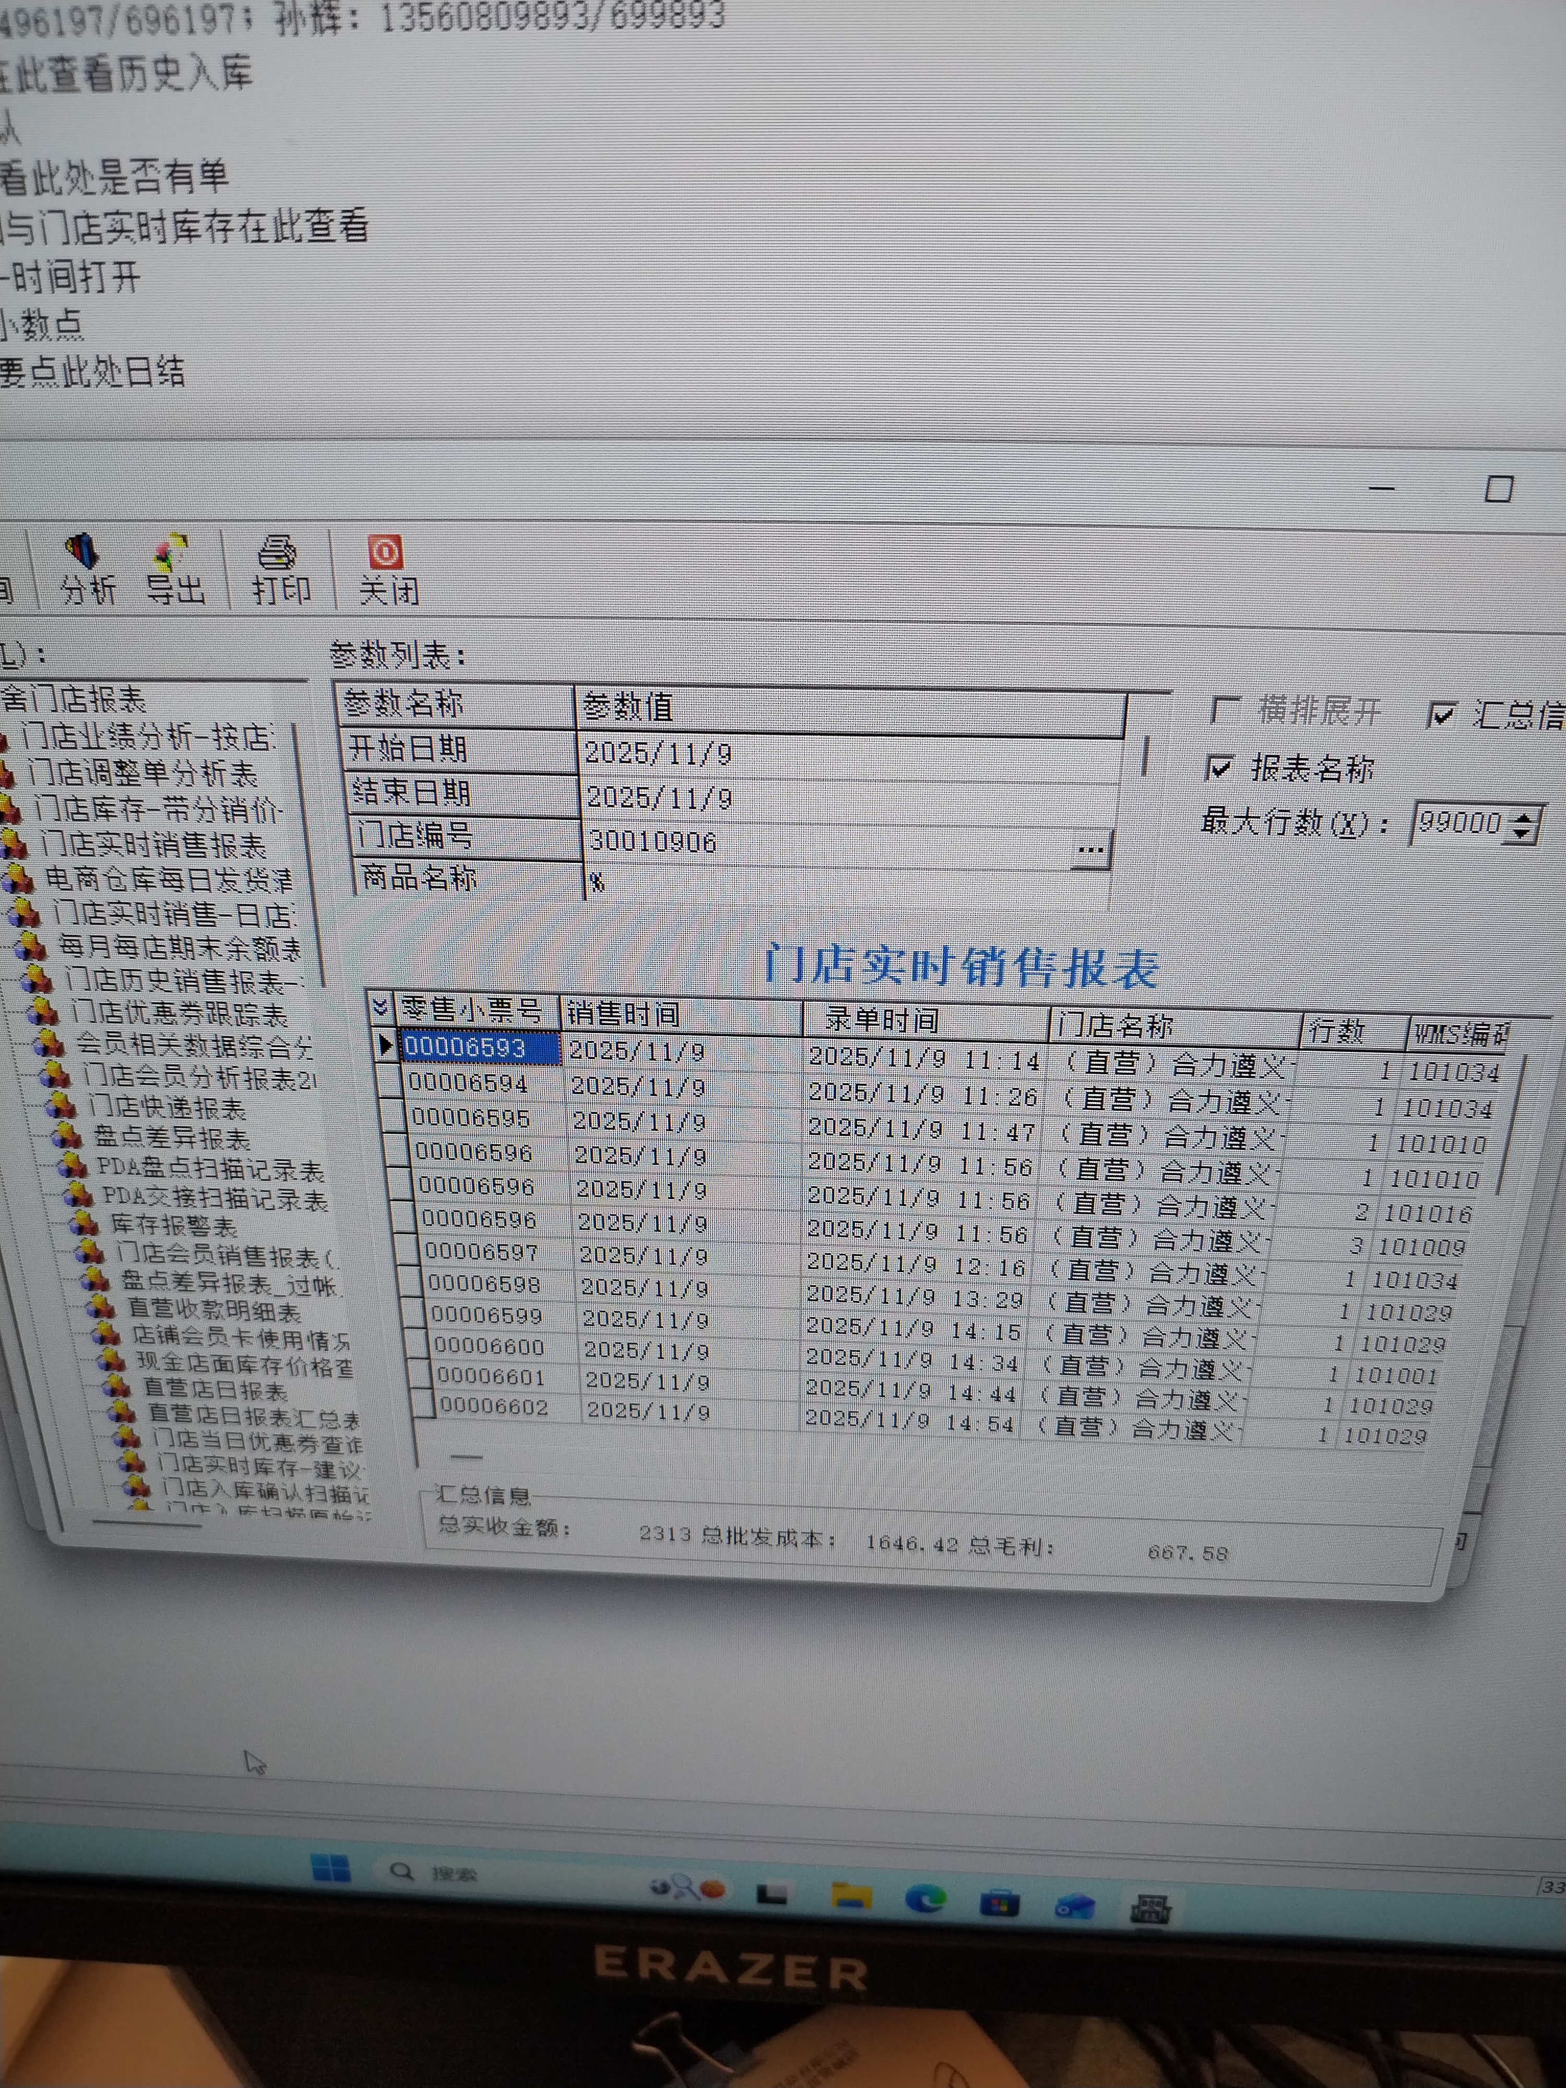Click the 门店编号 ellipsis browse button
1566x2088 pixels.
click(1090, 849)
